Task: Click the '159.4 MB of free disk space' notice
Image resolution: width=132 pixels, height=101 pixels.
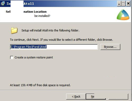Action: click(40, 85)
